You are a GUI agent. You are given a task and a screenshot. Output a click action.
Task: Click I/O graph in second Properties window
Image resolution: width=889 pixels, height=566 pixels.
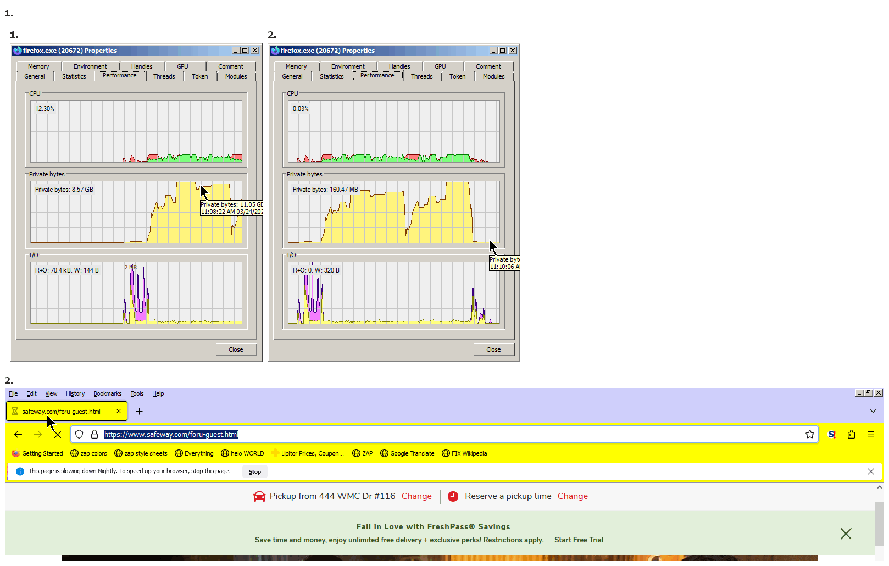point(394,293)
